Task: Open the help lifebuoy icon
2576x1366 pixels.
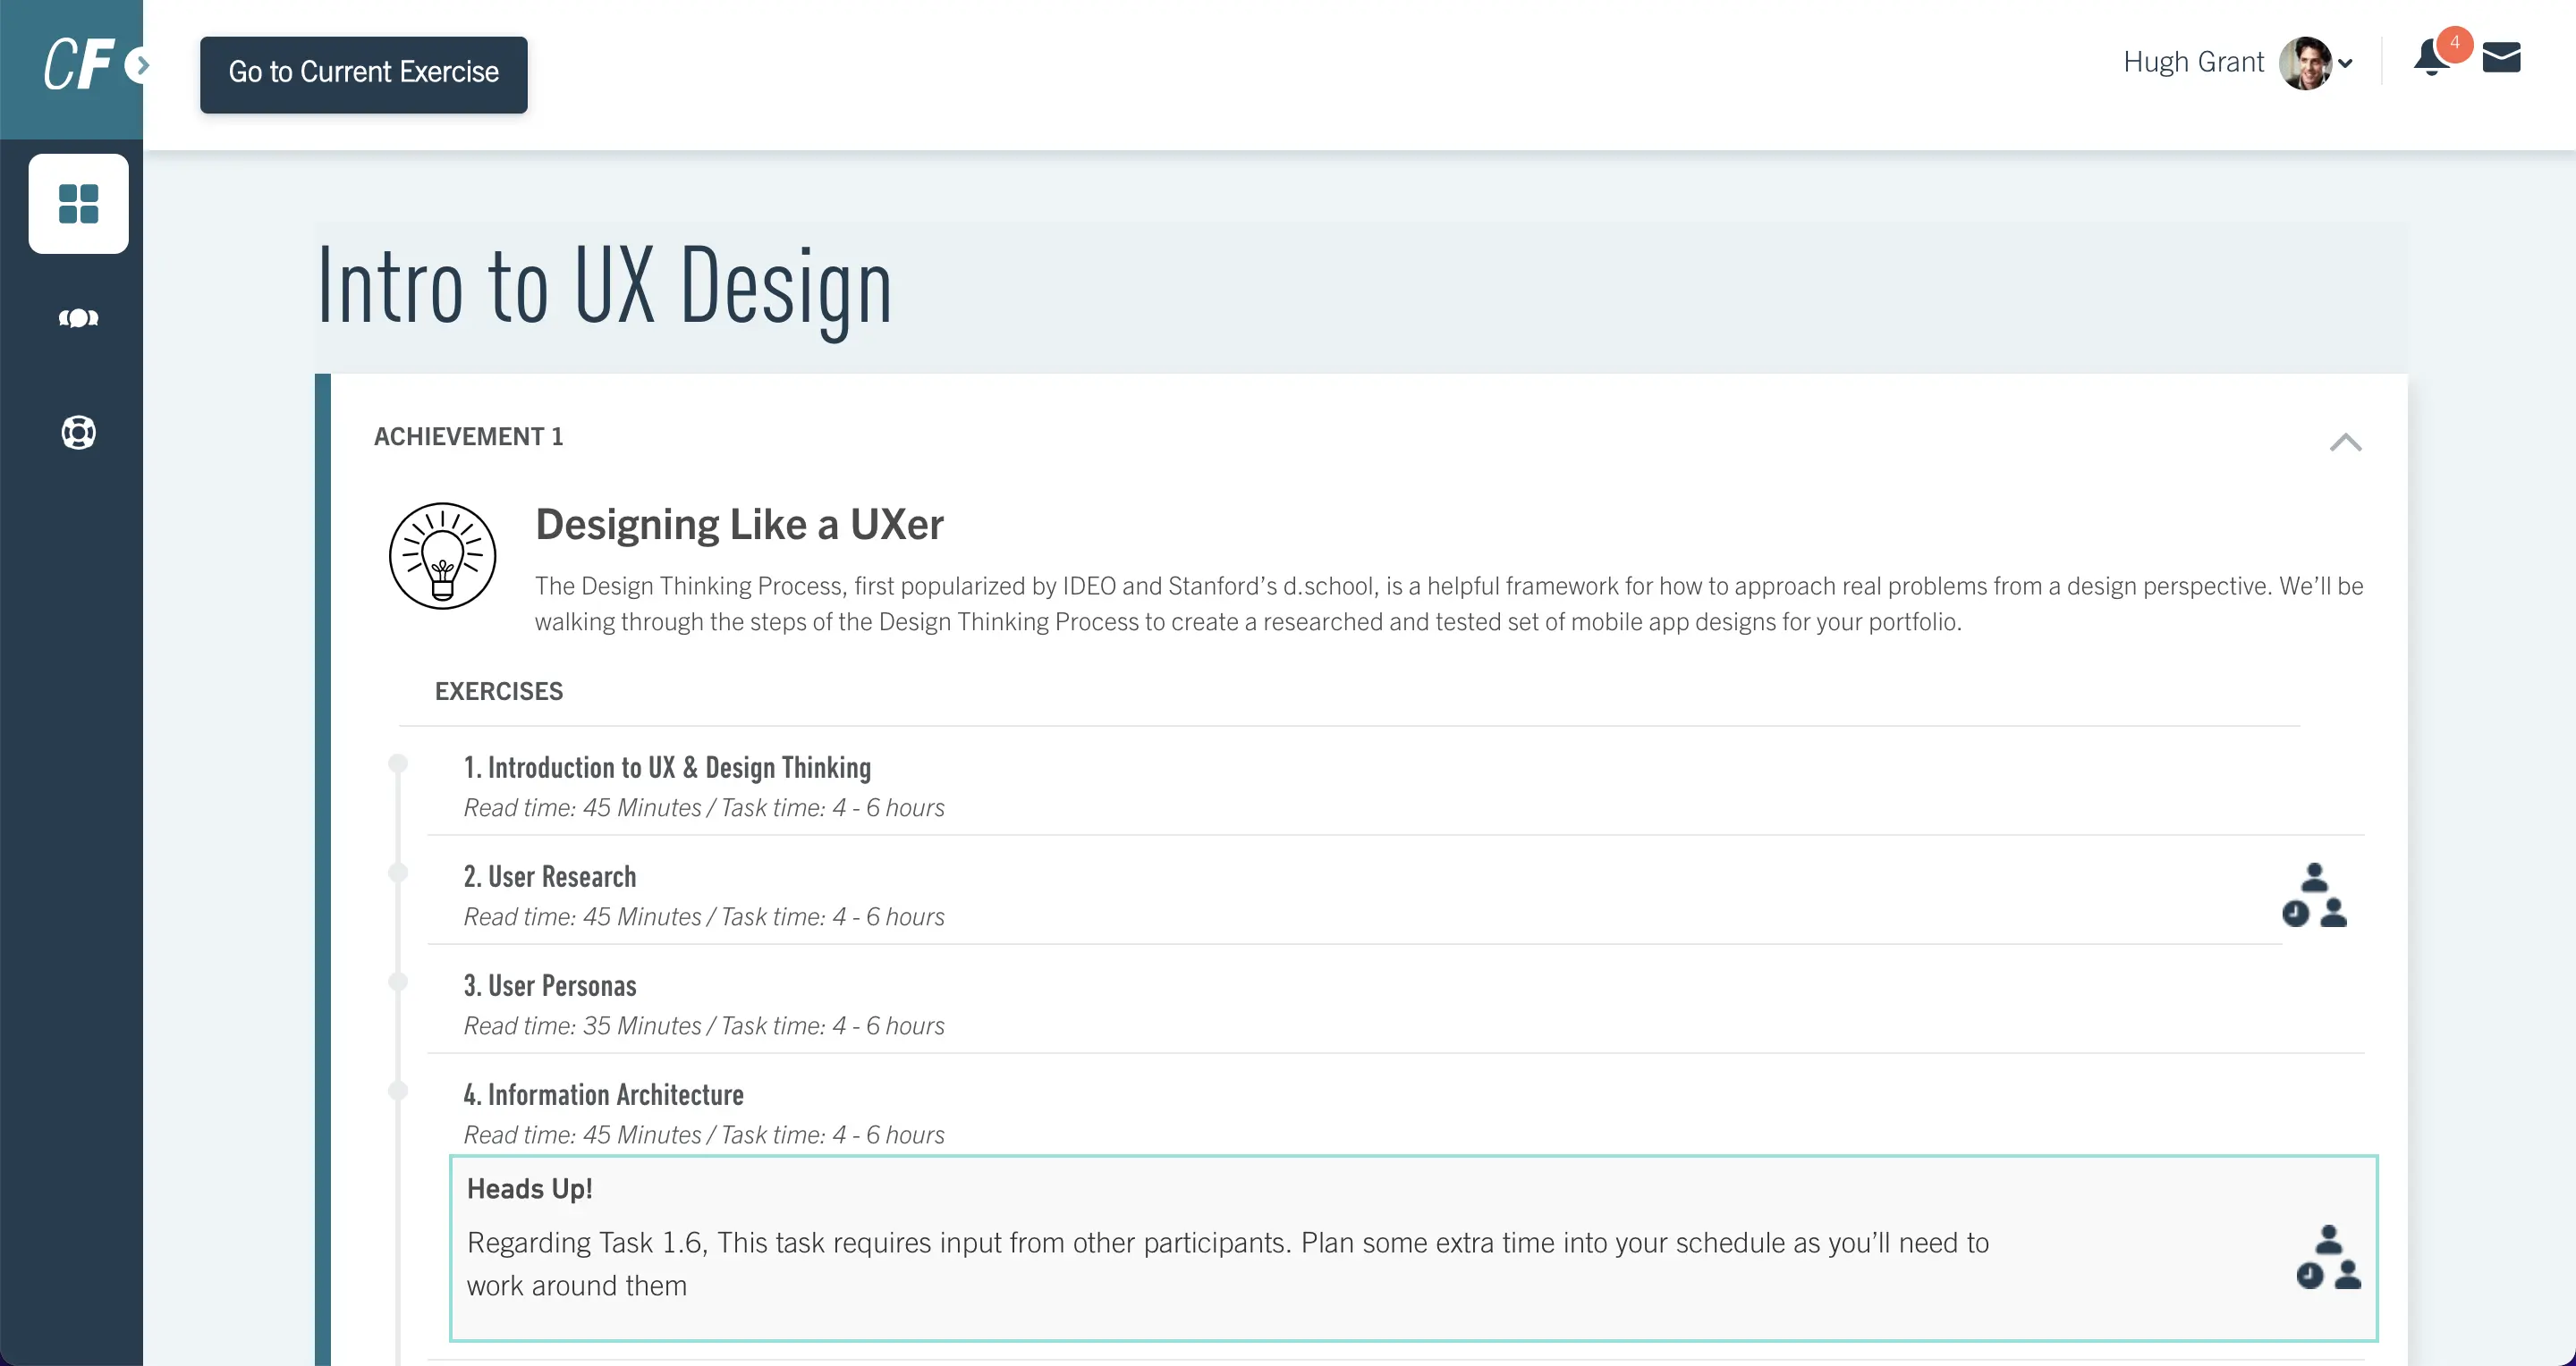Action: [78, 433]
